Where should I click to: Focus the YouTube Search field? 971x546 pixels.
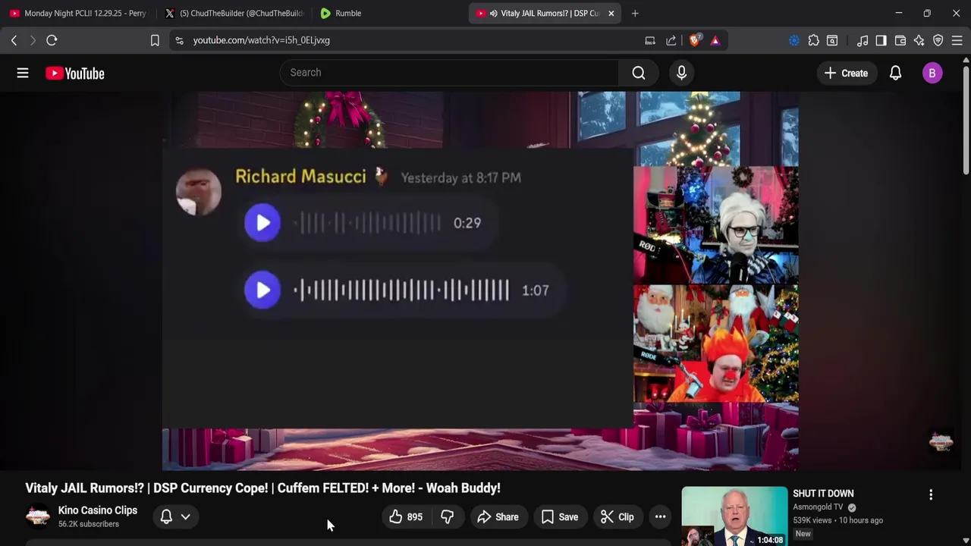tap(449, 73)
